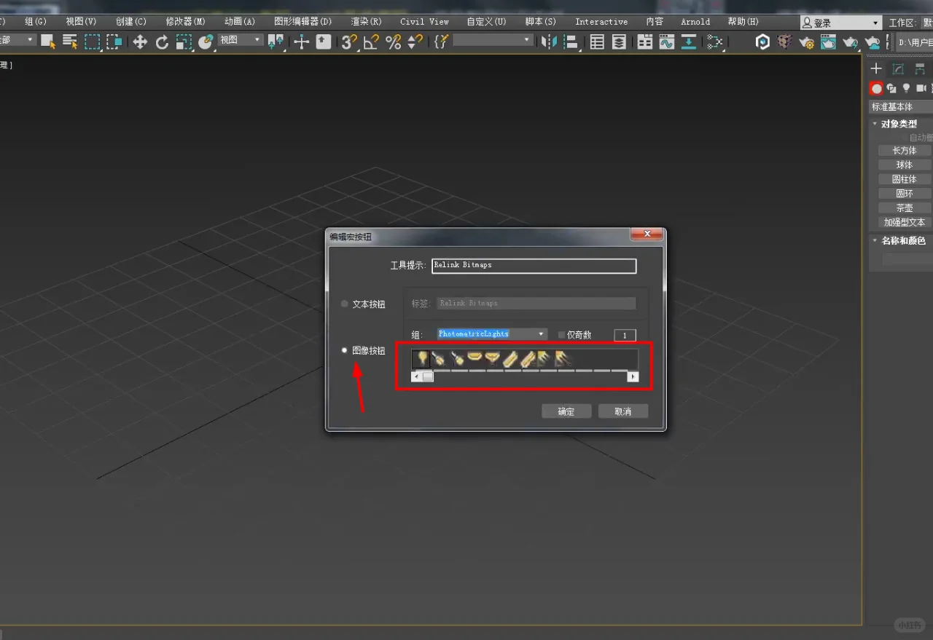Open the viewport layout dropdown labeled 视图
The height and width of the screenshot is (640, 933).
[x=239, y=40]
